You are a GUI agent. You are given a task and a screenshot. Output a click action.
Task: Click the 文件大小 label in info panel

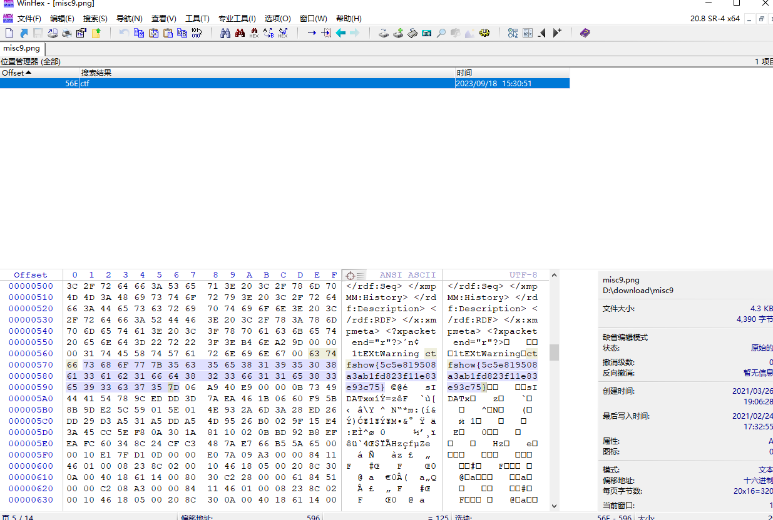pyautogui.click(x=618, y=309)
